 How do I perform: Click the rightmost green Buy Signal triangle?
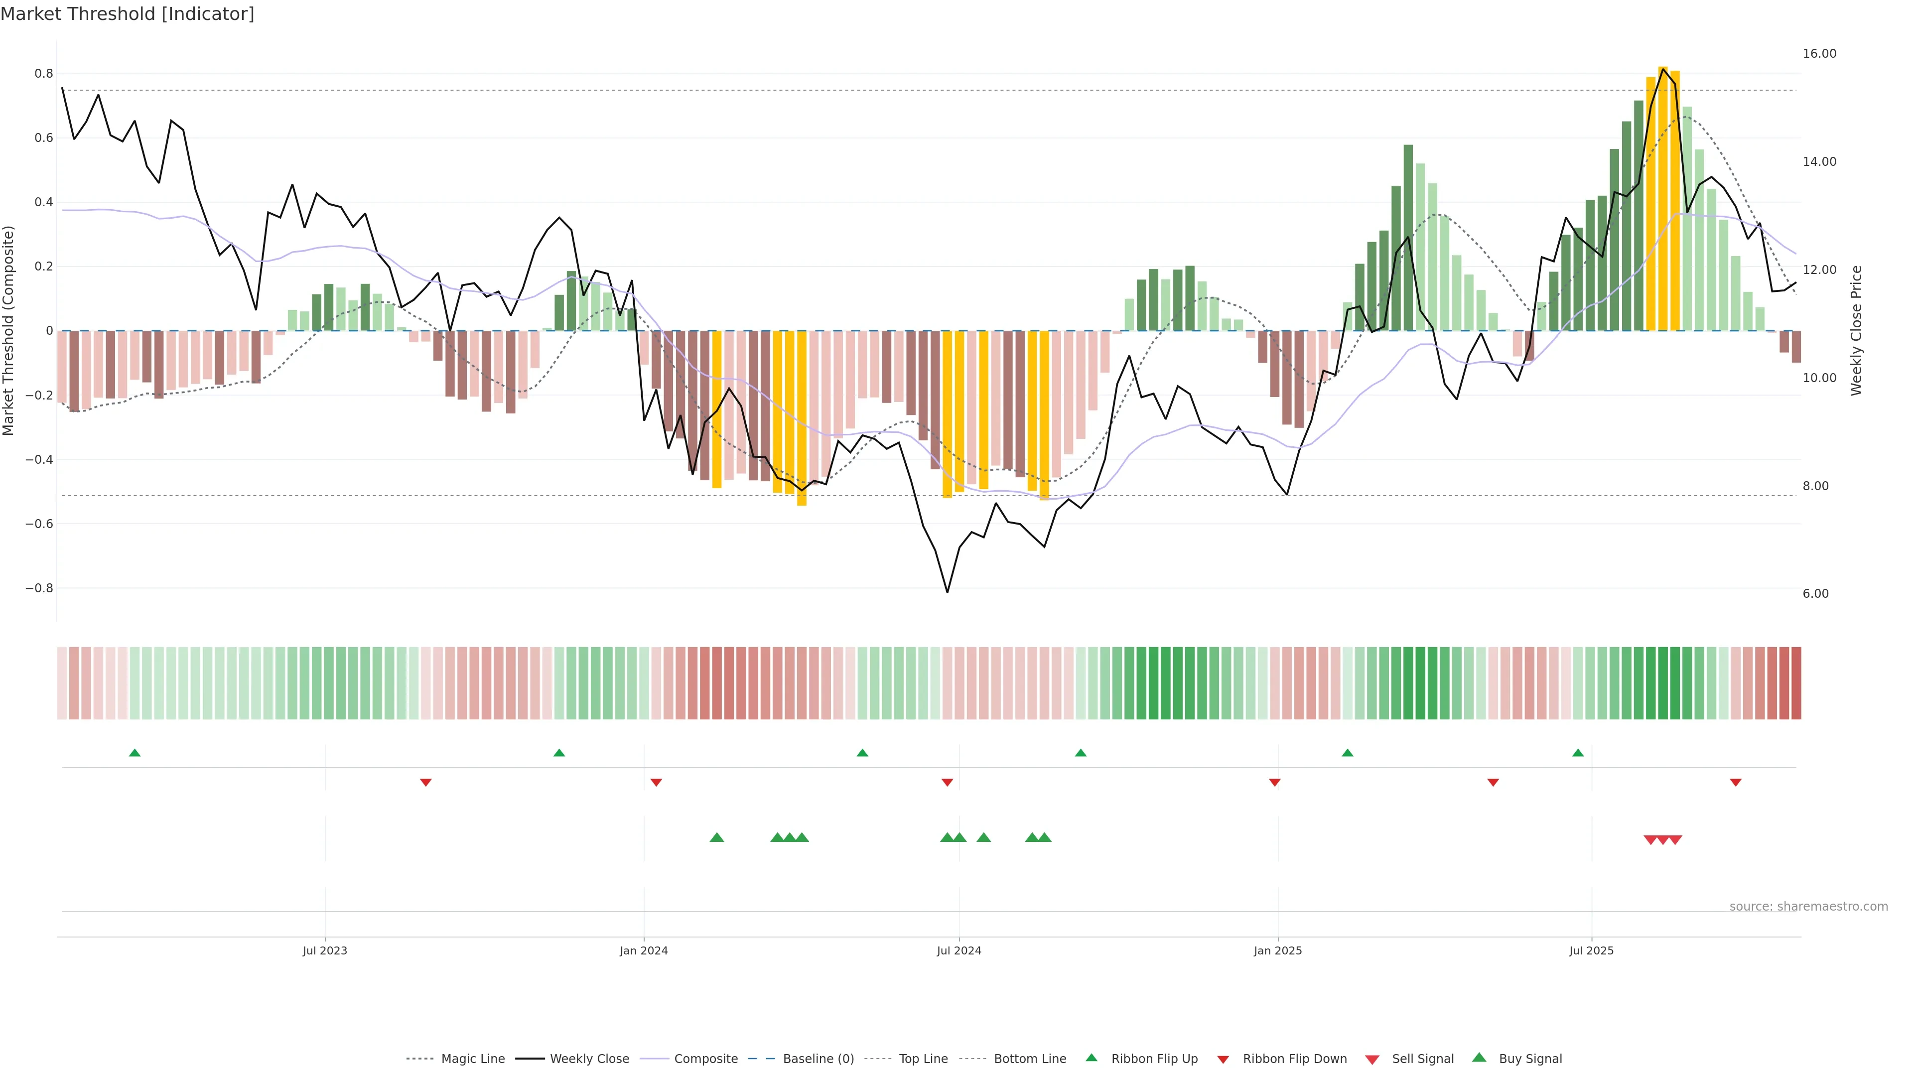(x=1044, y=837)
